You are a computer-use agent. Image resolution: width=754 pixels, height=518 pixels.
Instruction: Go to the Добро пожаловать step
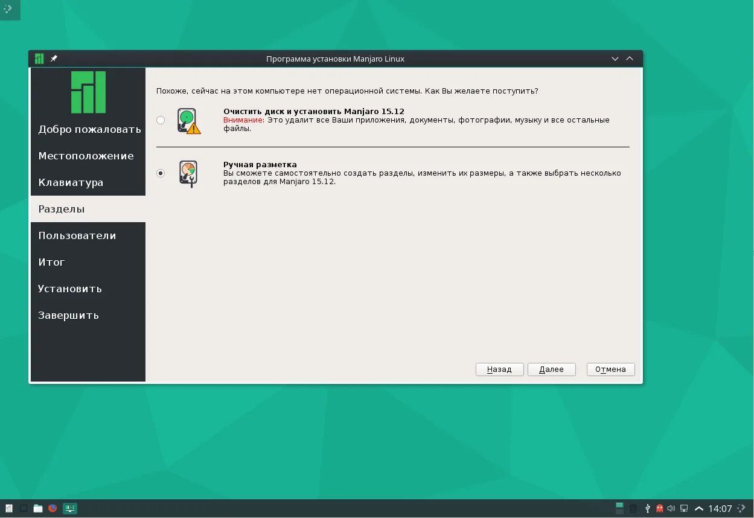coord(88,129)
